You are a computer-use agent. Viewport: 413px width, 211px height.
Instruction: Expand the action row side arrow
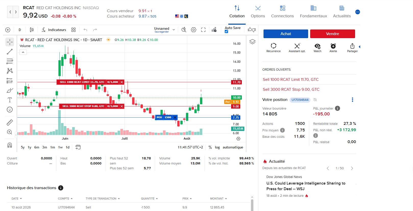(359, 47)
